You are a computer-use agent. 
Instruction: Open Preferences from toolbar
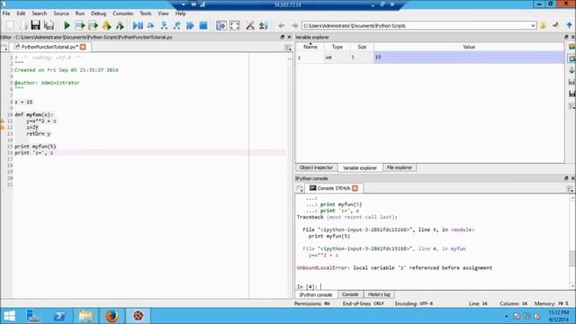coord(250,25)
